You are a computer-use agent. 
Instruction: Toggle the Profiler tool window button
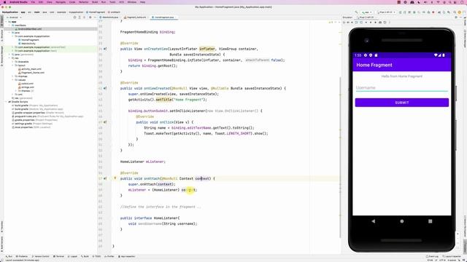coord(109,256)
